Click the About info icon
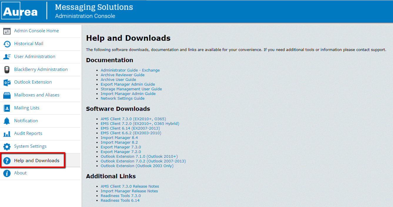 click(7, 173)
